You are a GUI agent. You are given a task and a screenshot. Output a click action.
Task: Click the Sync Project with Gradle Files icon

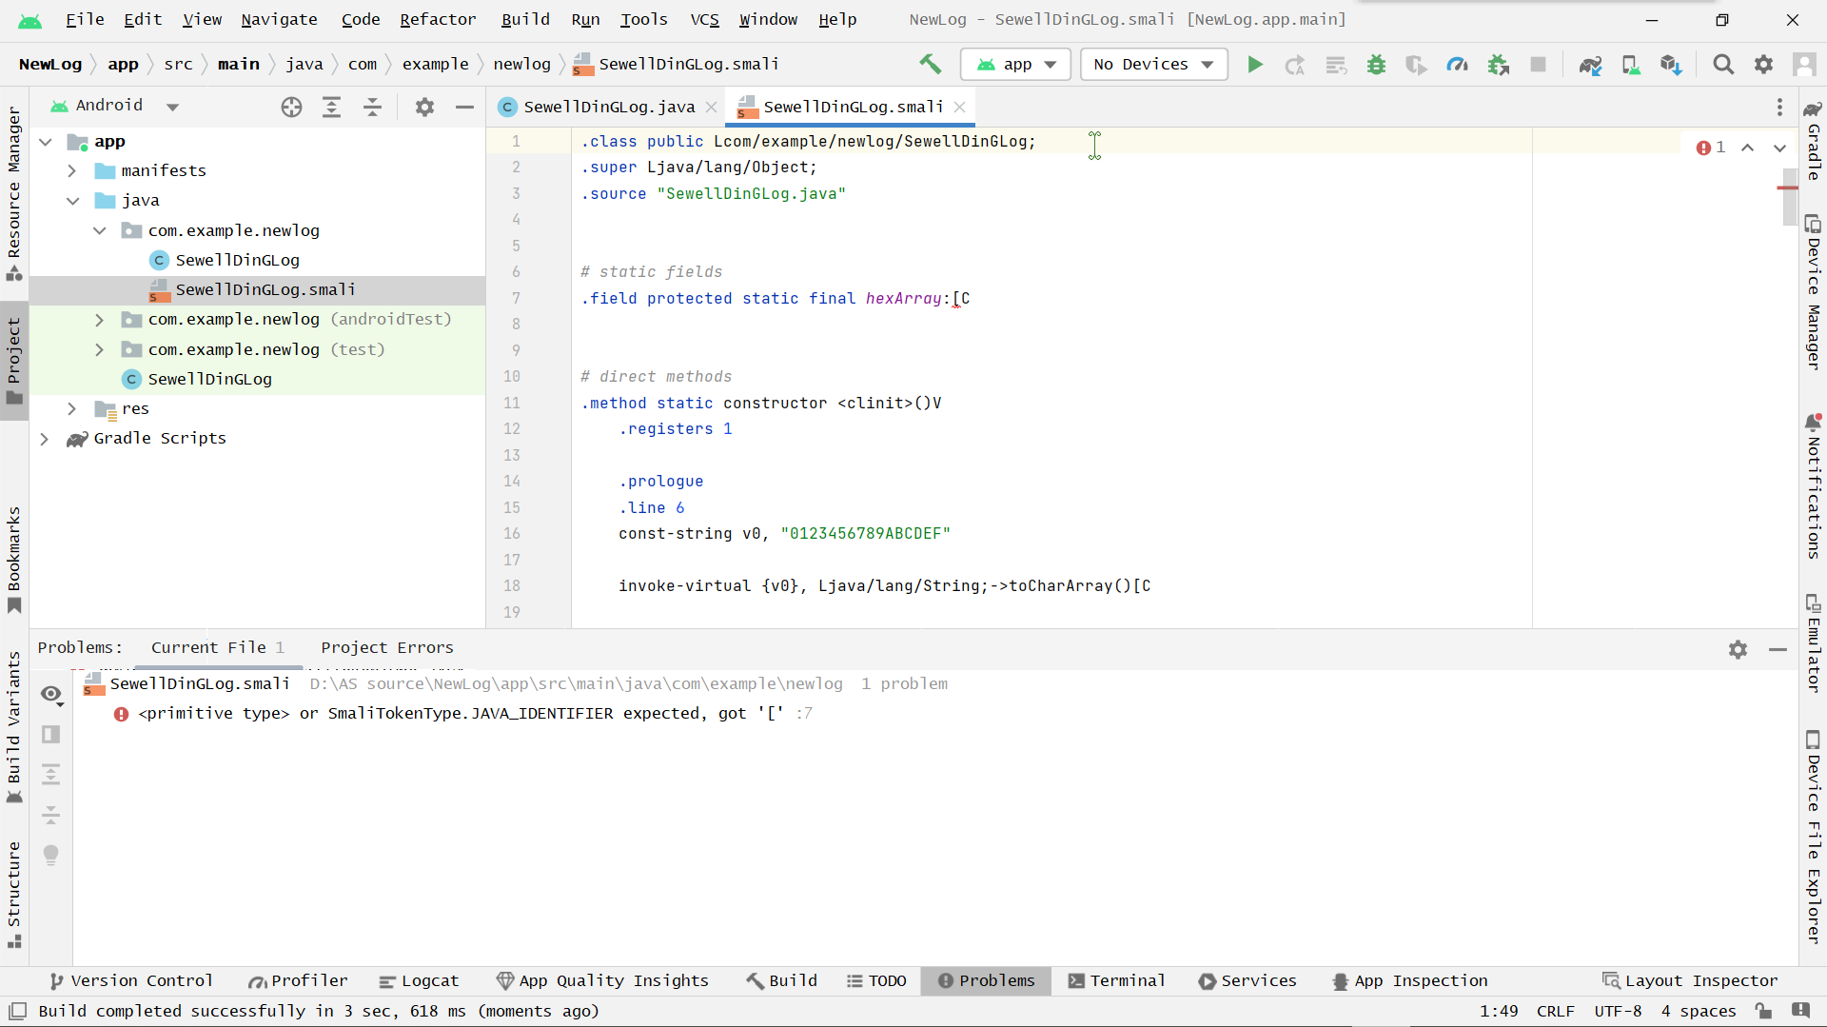tap(1590, 64)
